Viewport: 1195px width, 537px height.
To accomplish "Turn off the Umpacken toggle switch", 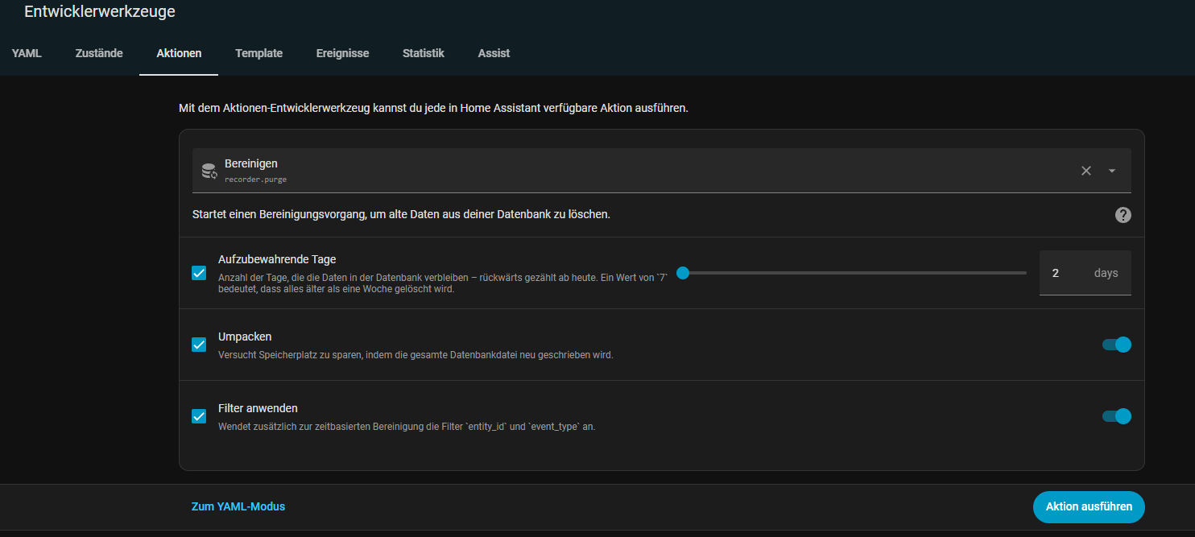I will [1116, 345].
